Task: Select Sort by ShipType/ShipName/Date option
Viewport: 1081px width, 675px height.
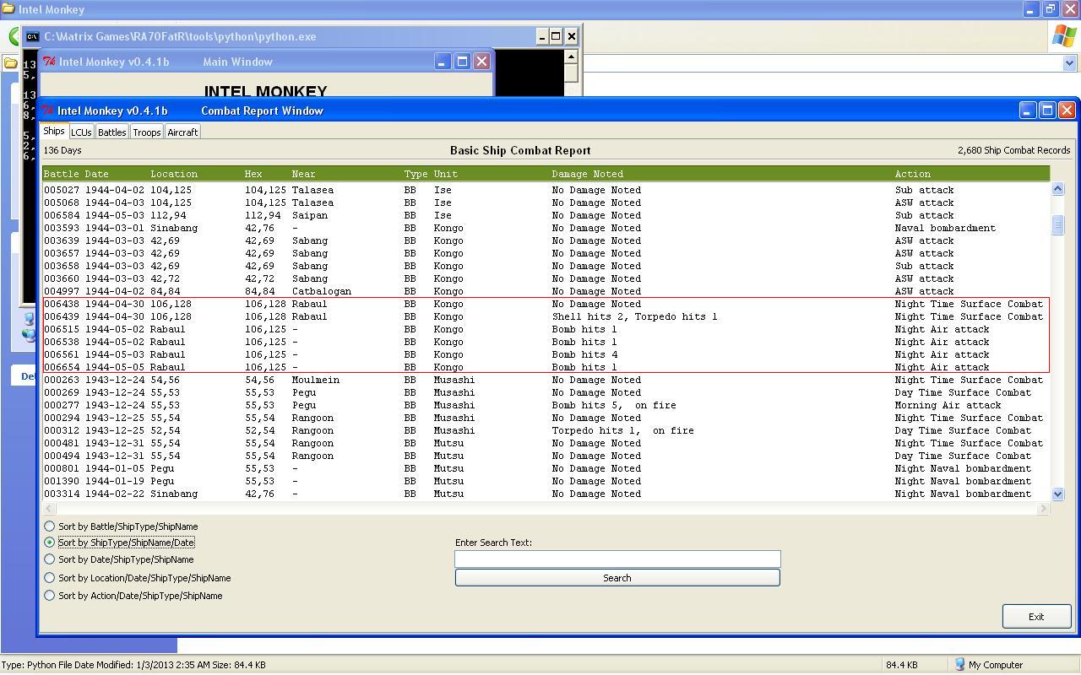Action: click(x=49, y=543)
